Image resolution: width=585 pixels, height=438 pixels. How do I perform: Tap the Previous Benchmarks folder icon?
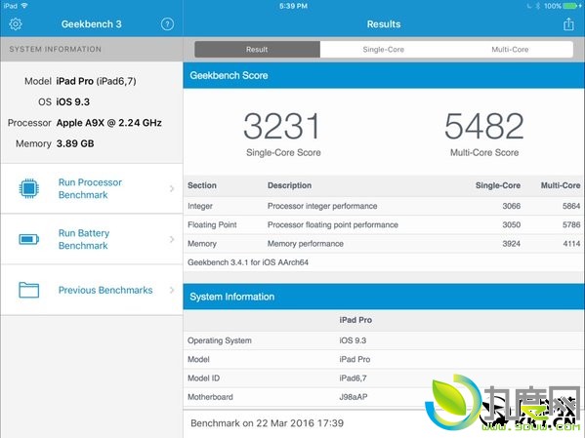click(28, 290)
